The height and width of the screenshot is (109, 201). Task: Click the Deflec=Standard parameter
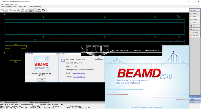76,106
